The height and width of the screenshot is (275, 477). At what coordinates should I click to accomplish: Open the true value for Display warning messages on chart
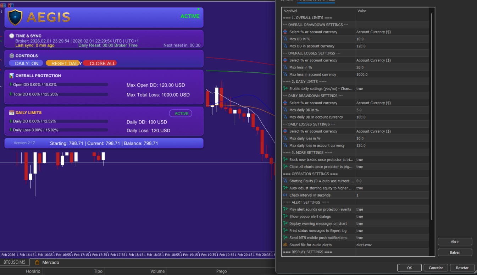(392, 224)
